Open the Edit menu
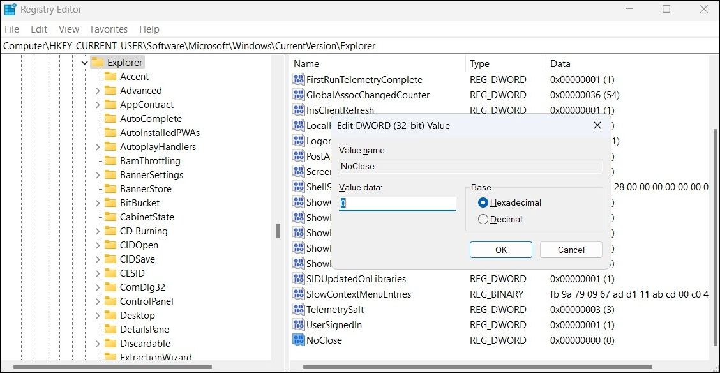 point(39,29)
